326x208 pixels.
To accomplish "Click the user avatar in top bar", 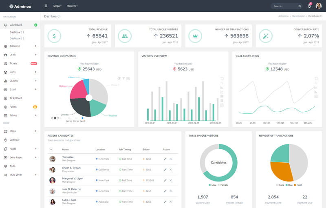I will point(318,6).
